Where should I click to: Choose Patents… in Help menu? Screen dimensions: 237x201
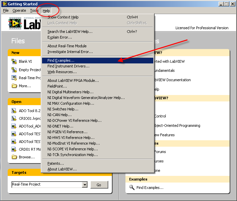pos(97,163)
